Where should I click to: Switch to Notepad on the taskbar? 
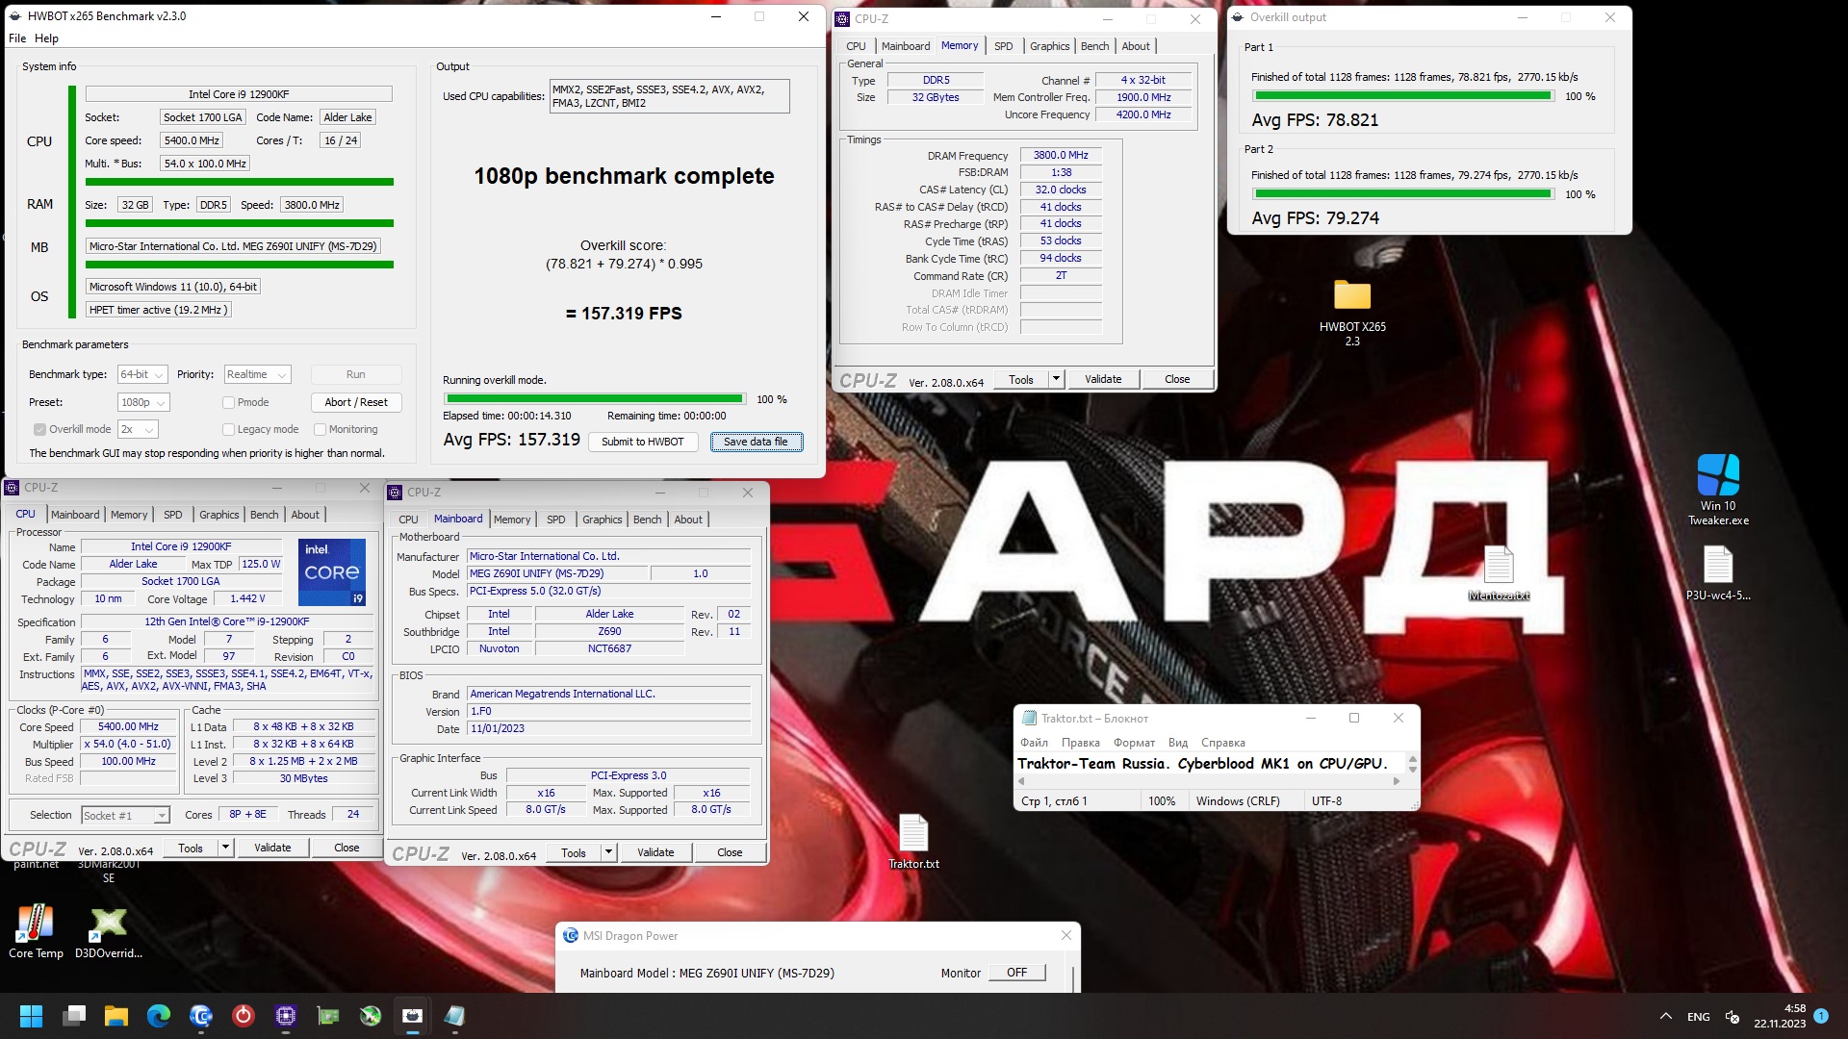tap(455, 1016)
